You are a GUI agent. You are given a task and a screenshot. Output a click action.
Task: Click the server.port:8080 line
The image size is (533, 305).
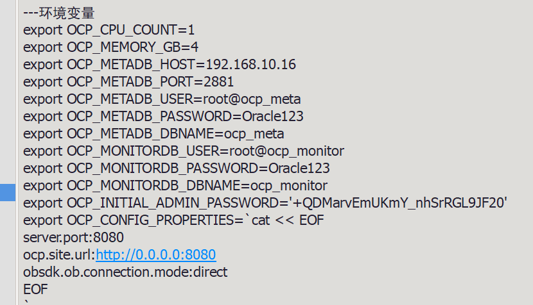click(73, 238)
